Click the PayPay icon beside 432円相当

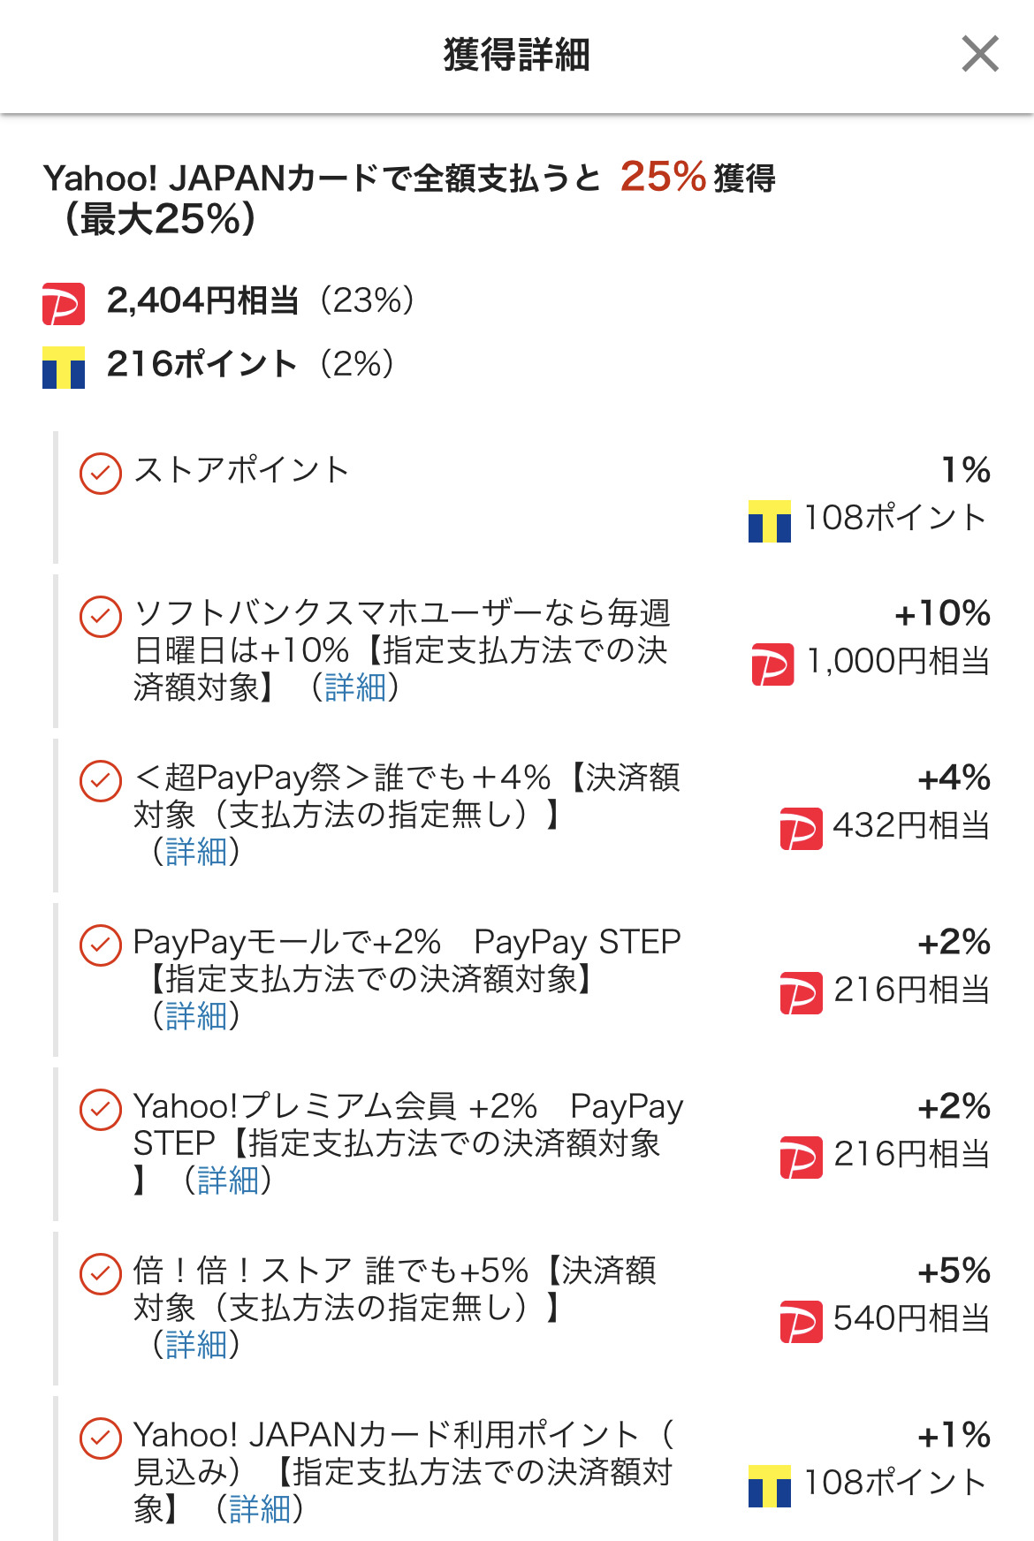[801, 828]
